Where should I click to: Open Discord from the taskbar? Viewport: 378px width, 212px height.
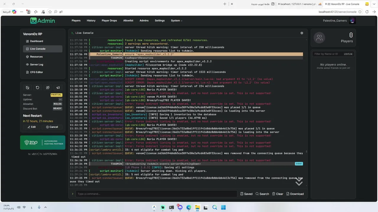tap(180, 207)
